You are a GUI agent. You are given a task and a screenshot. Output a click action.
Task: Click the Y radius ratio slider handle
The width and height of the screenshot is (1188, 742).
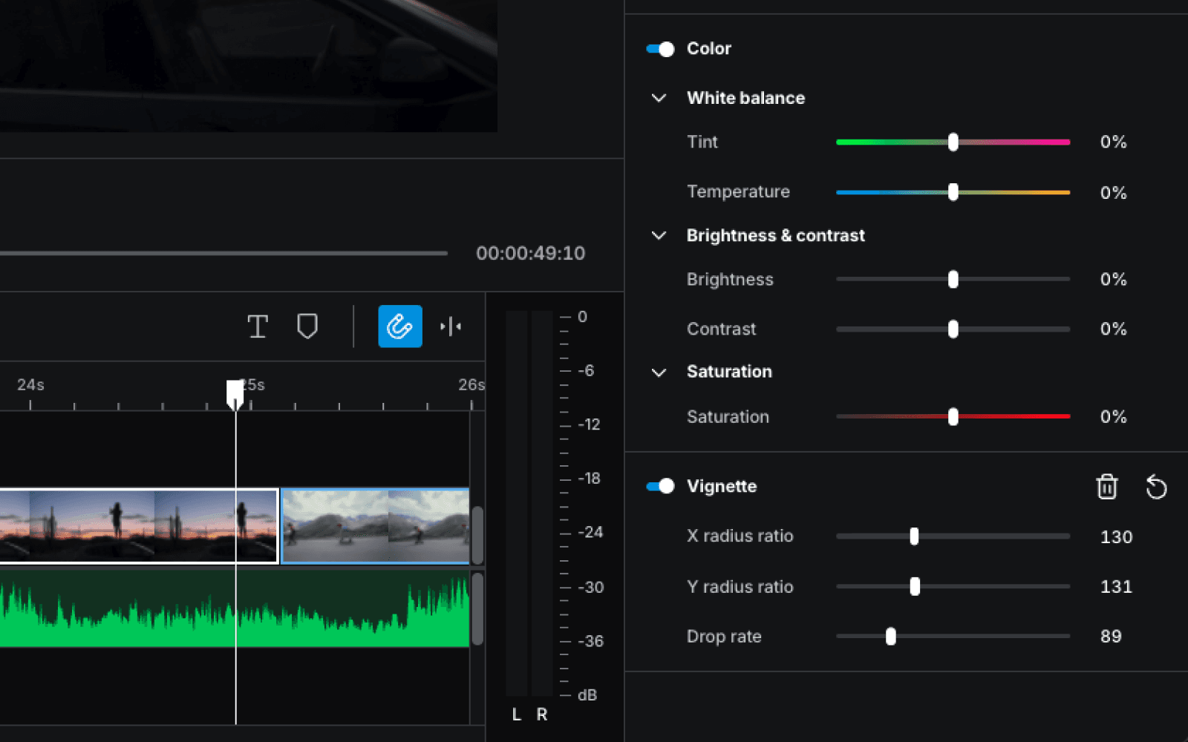[x=915, y=586]
